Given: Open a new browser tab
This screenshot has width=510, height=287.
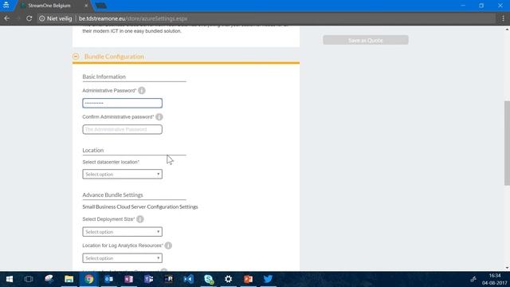Looking at the screenshot, I should click(x=101, y=6).
